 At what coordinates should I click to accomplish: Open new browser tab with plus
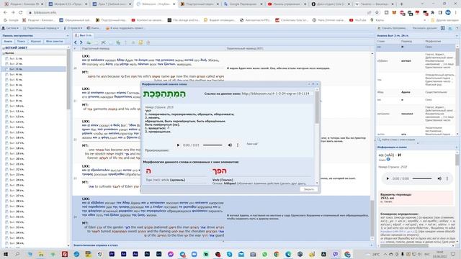point(402,4)
